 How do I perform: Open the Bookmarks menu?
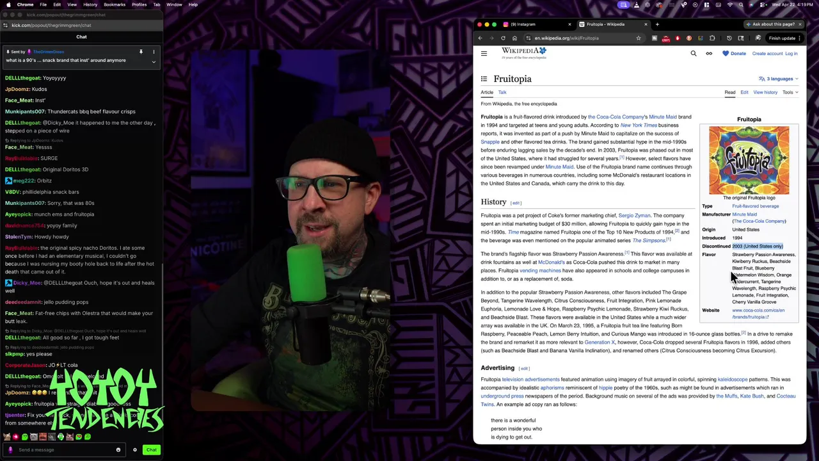pos(115,4)
